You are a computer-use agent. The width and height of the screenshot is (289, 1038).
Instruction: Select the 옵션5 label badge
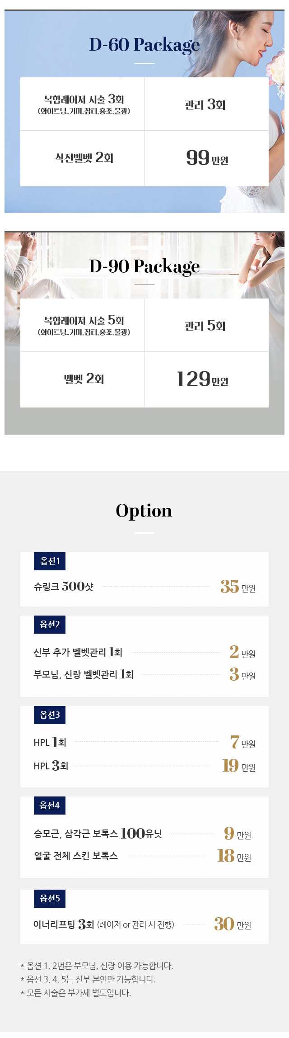point(50,899)
